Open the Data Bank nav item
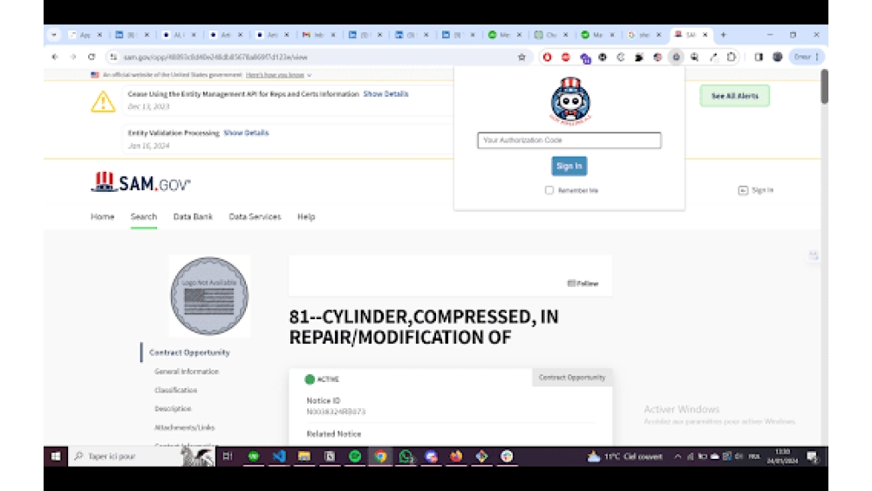The image size is (872, 491). 193,216
